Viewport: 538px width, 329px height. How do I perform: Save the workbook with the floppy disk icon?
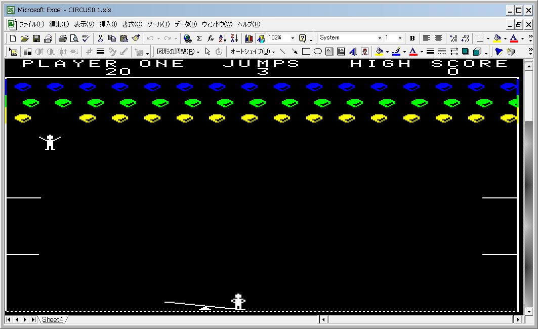[x=36, y=38]
